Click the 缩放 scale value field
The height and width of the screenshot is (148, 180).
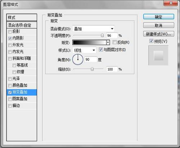coord(112,69)
